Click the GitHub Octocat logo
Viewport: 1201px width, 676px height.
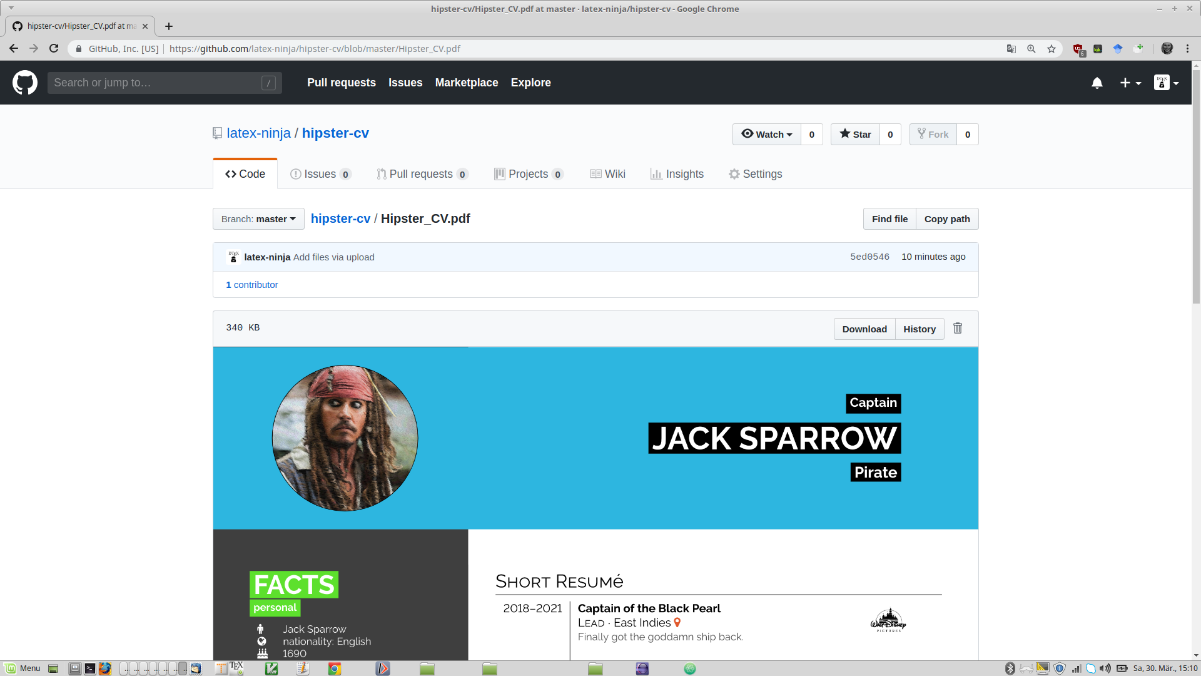click(x=25, y=83)
